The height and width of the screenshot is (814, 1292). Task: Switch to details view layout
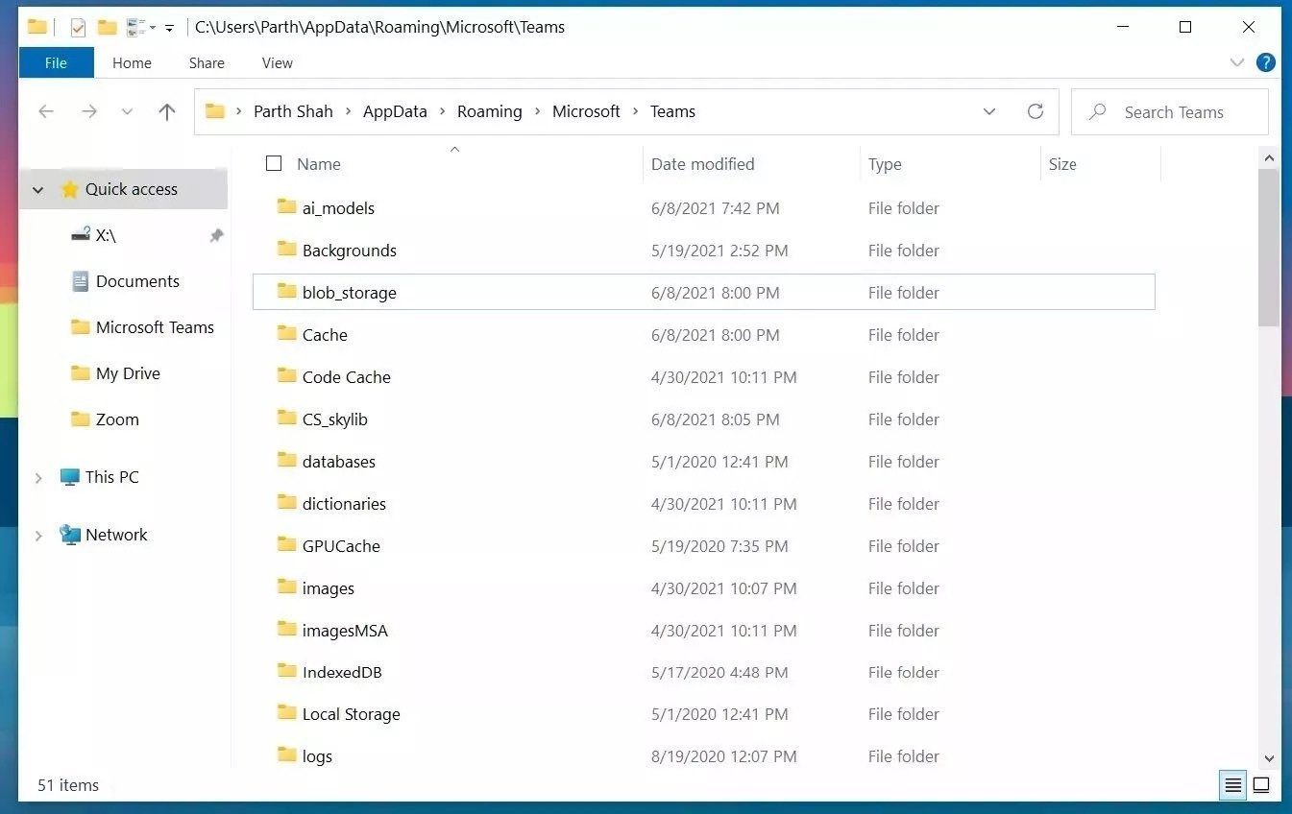pos(1232,785)
